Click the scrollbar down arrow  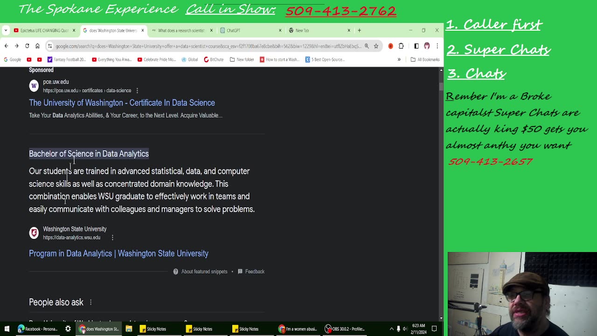point(441,318)
